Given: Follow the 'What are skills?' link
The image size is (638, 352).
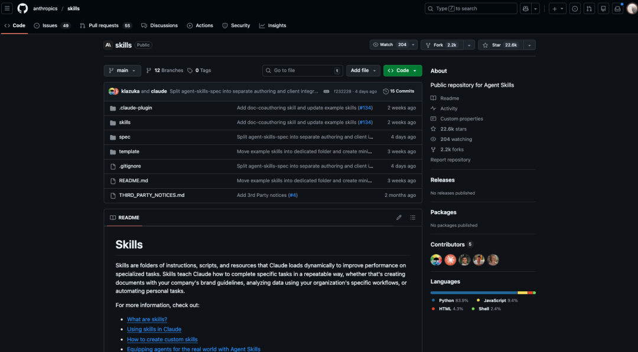Looking at the screenshot, I should click(x=147, y=320).
